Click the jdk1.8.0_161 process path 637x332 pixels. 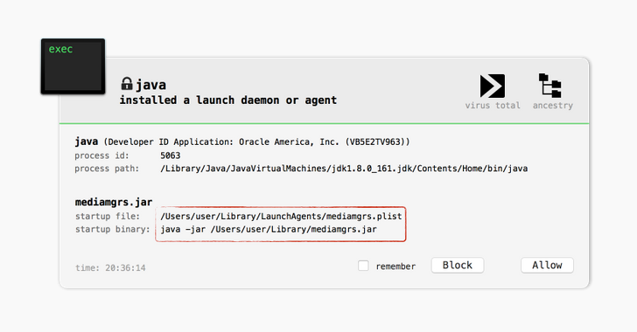point(344,169)
